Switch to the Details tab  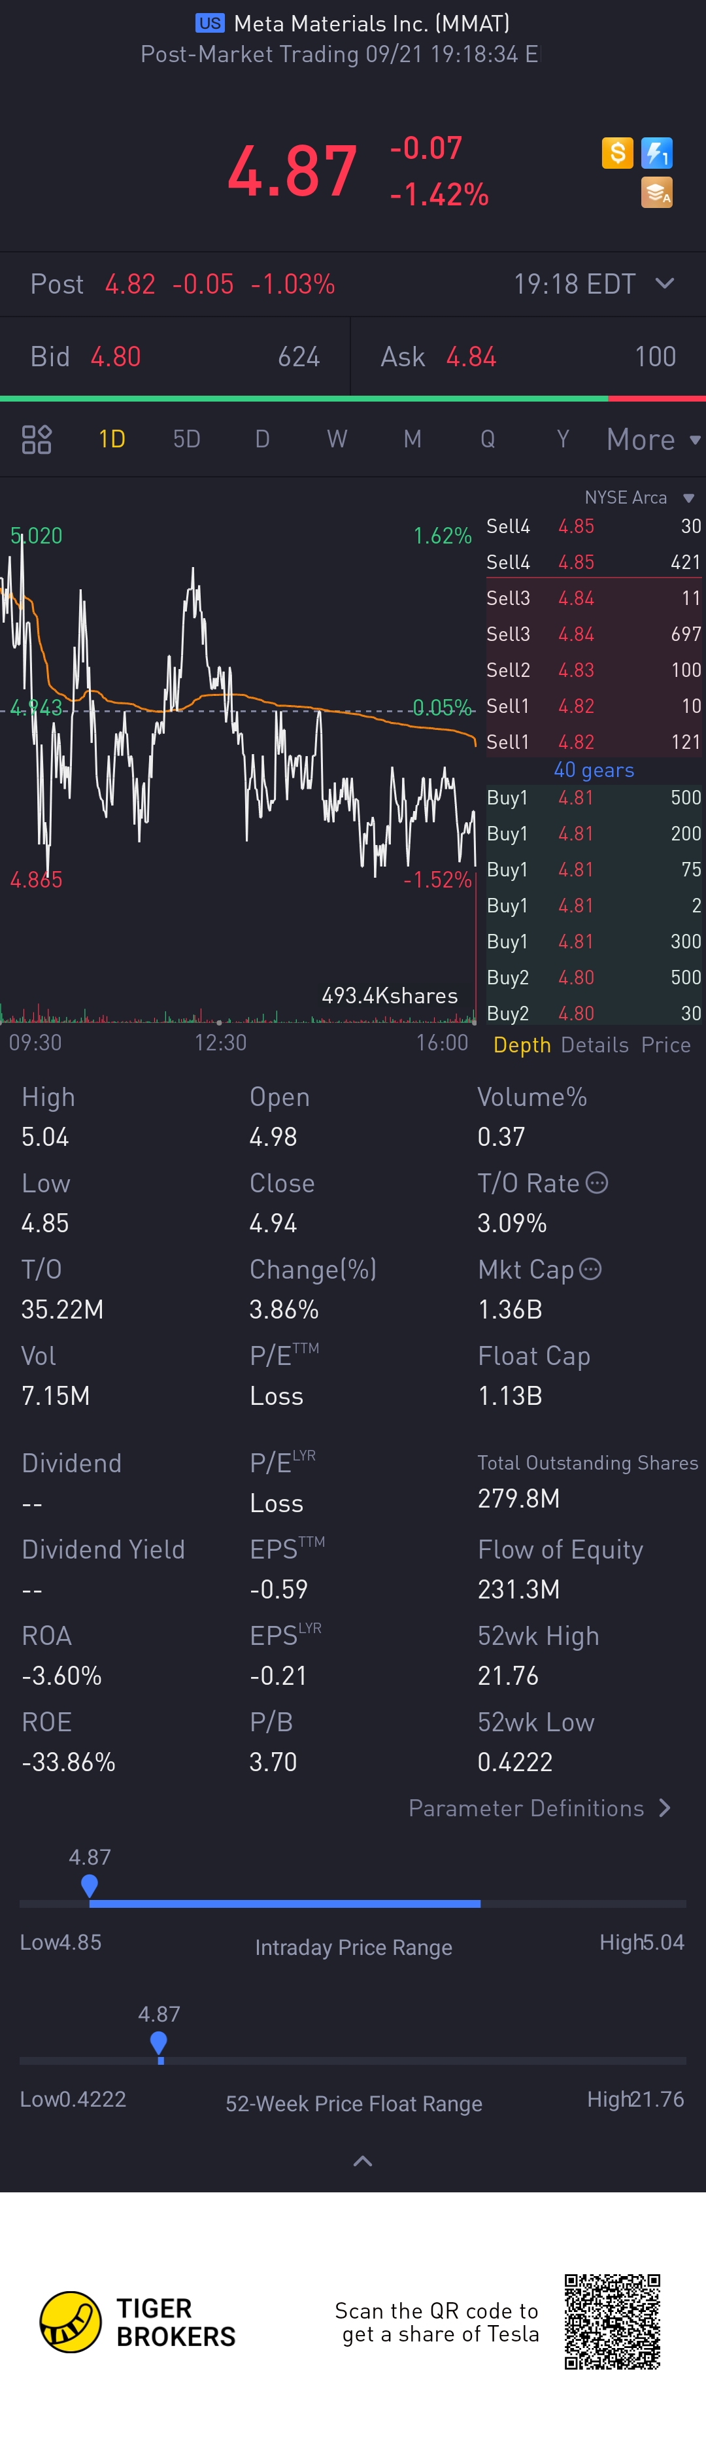click(595, 1045)
